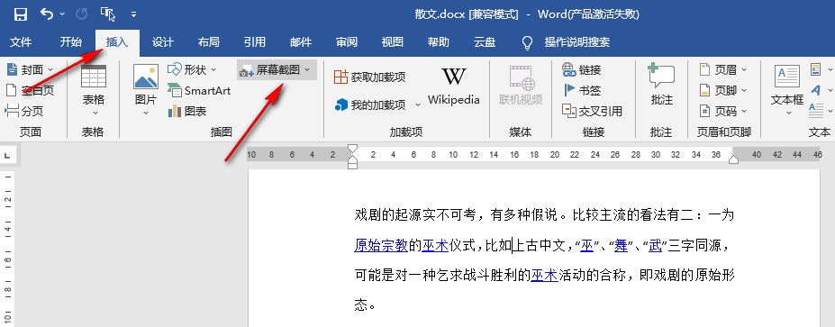Open the 邮件 tab
Viewport: 835px width, 327px height.
click(x=301, y=42)
